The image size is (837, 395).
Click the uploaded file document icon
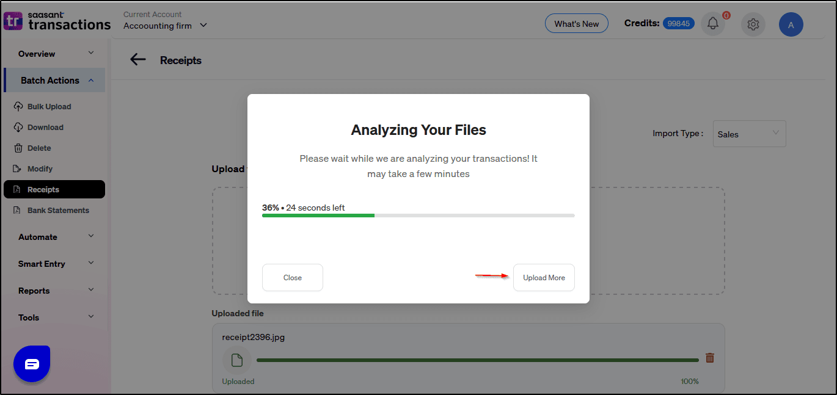coord(236,361)
